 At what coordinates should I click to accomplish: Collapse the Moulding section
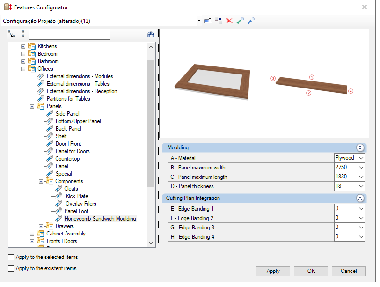point(360,147)
